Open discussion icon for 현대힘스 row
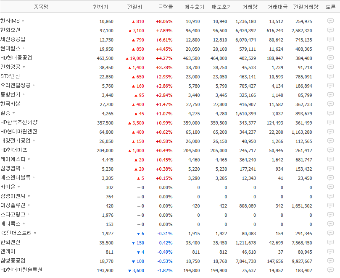340x278 pixels. click(x=330, y=49)
